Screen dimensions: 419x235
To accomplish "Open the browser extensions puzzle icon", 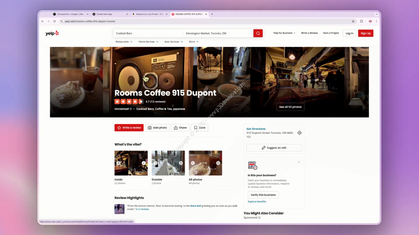I will point(362,21).
